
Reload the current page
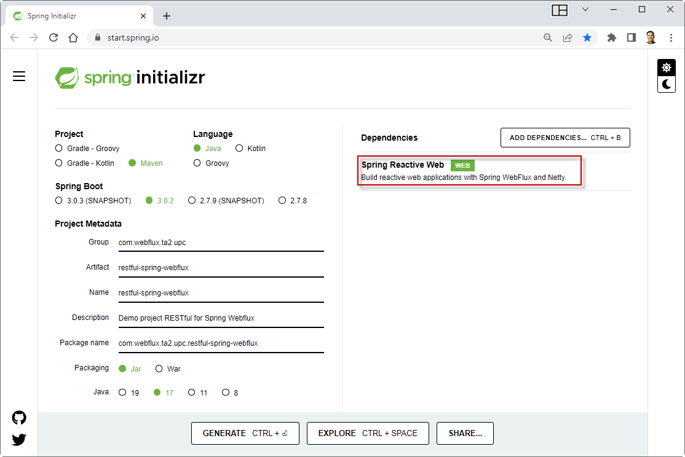[x=53, y=37]
